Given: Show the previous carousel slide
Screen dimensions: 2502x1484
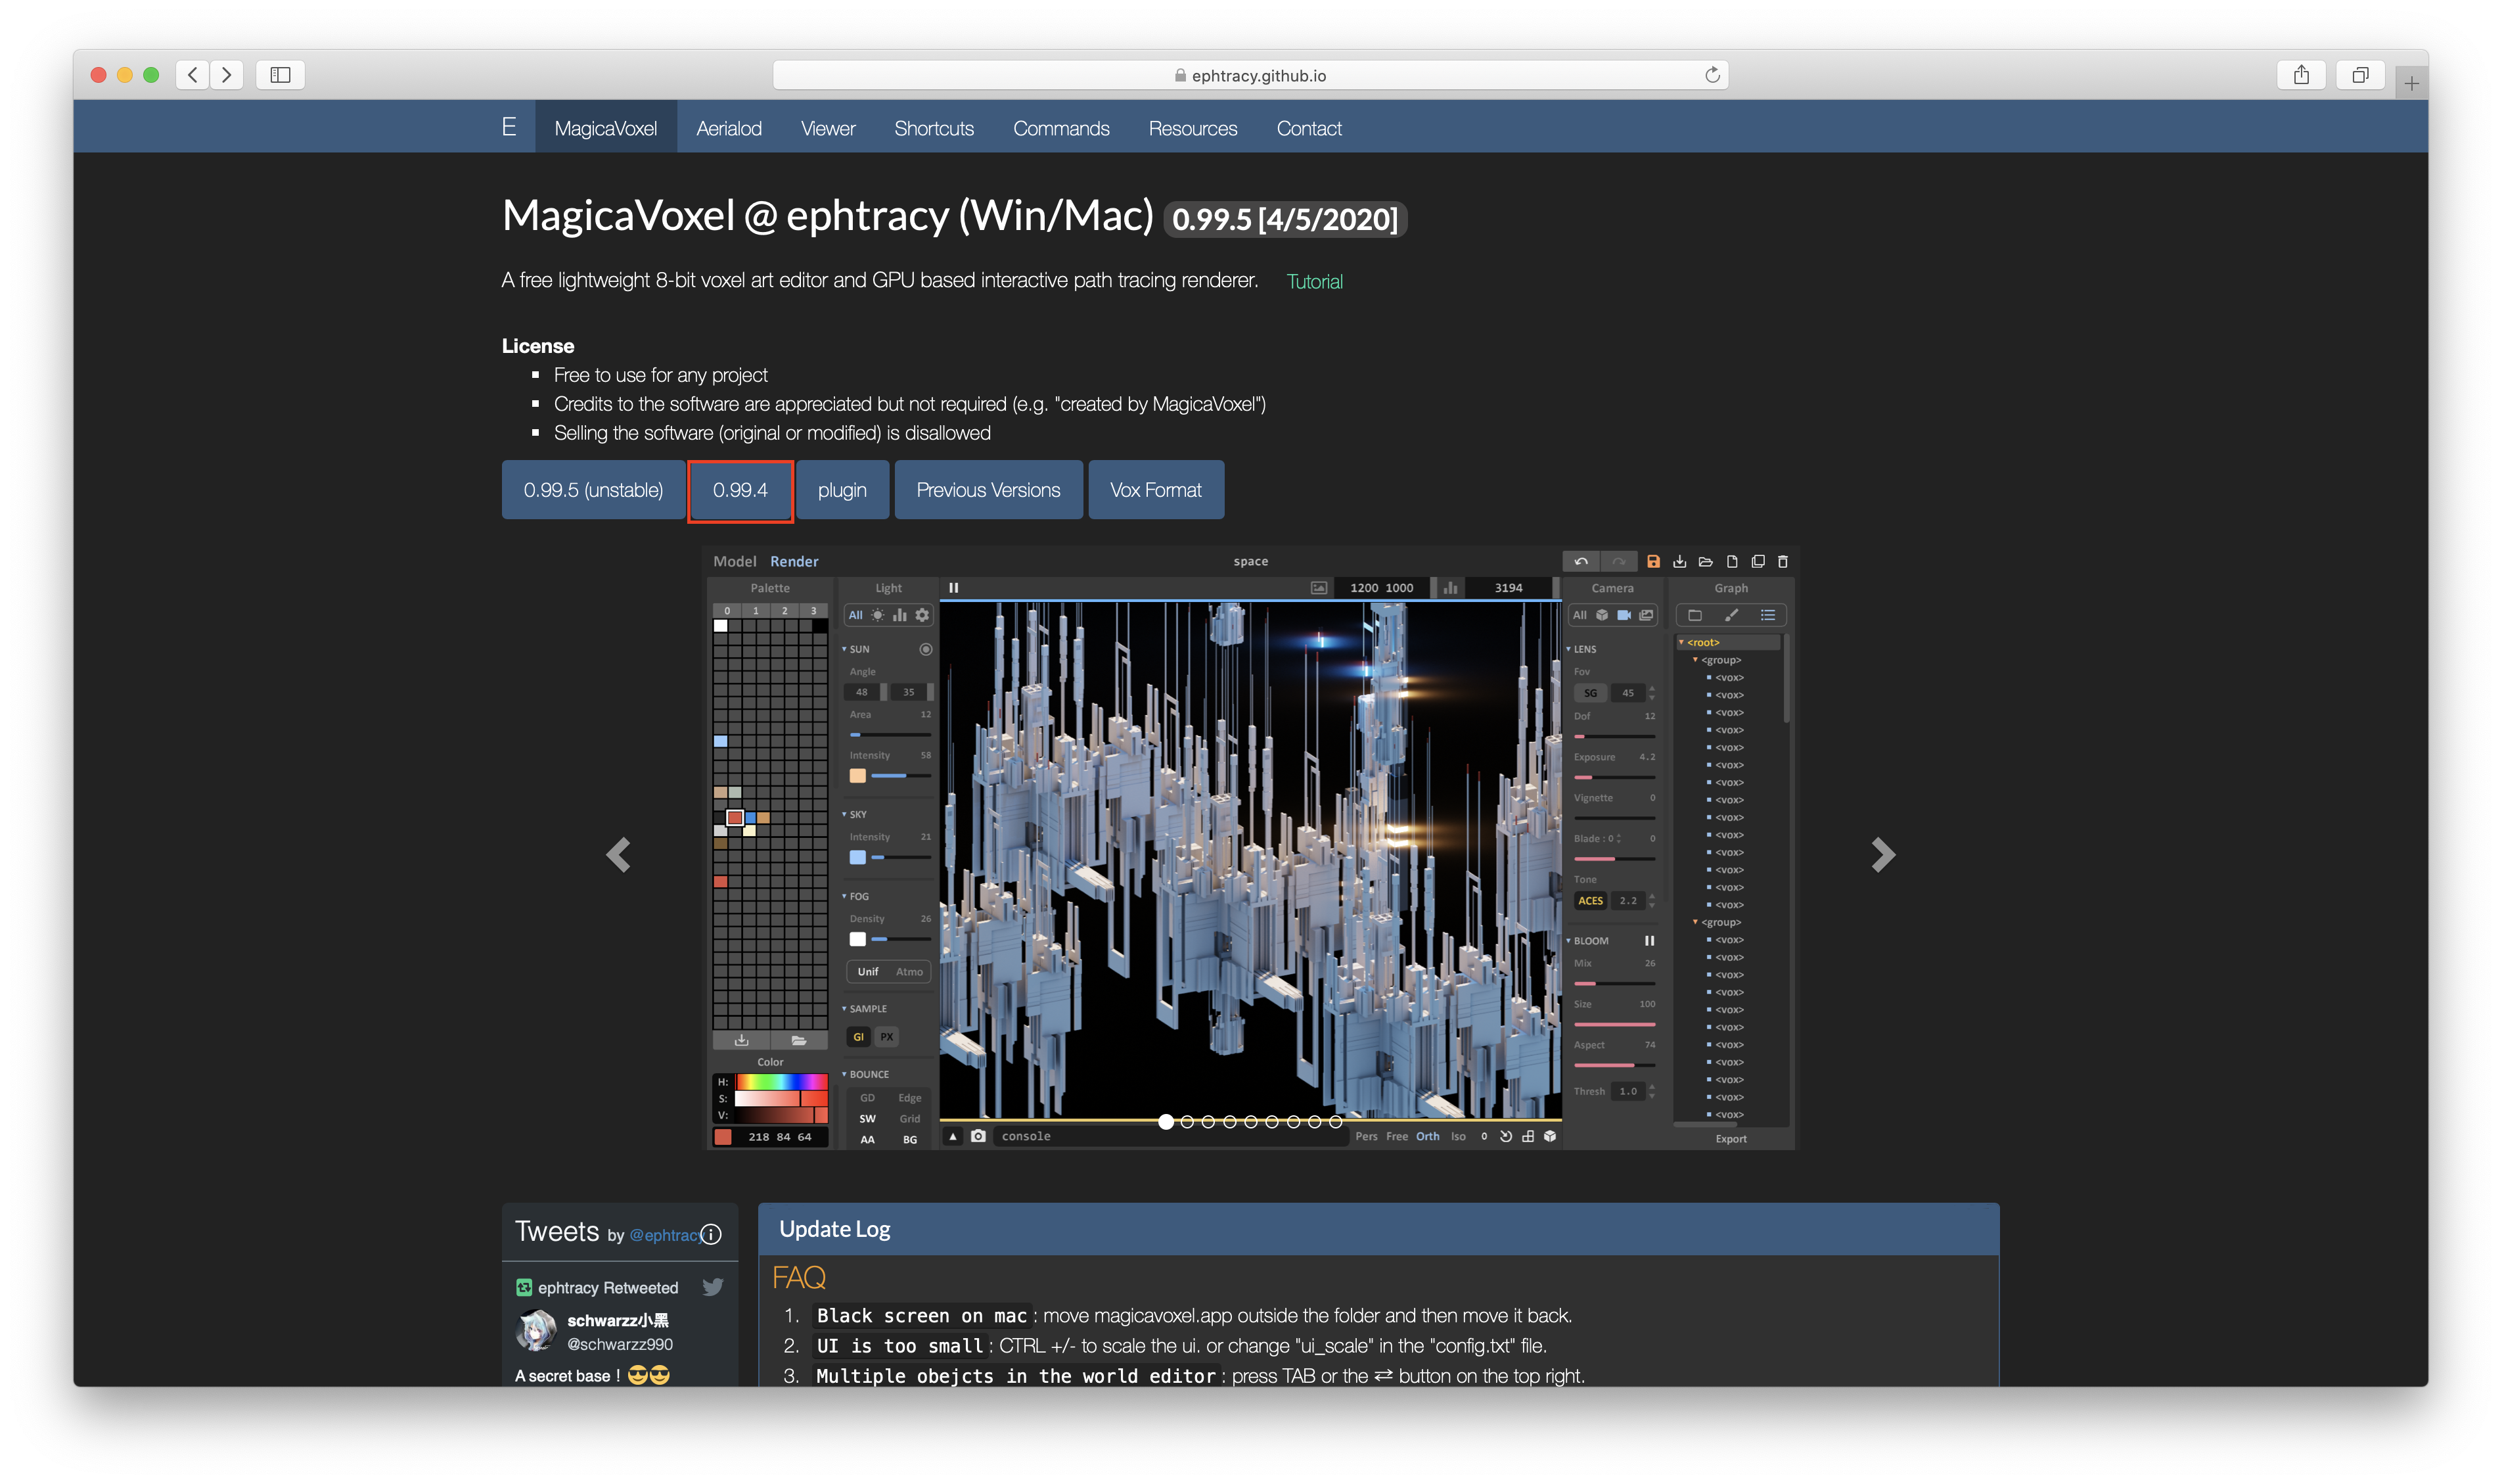Looking at the screenshot, I should 618,854.
